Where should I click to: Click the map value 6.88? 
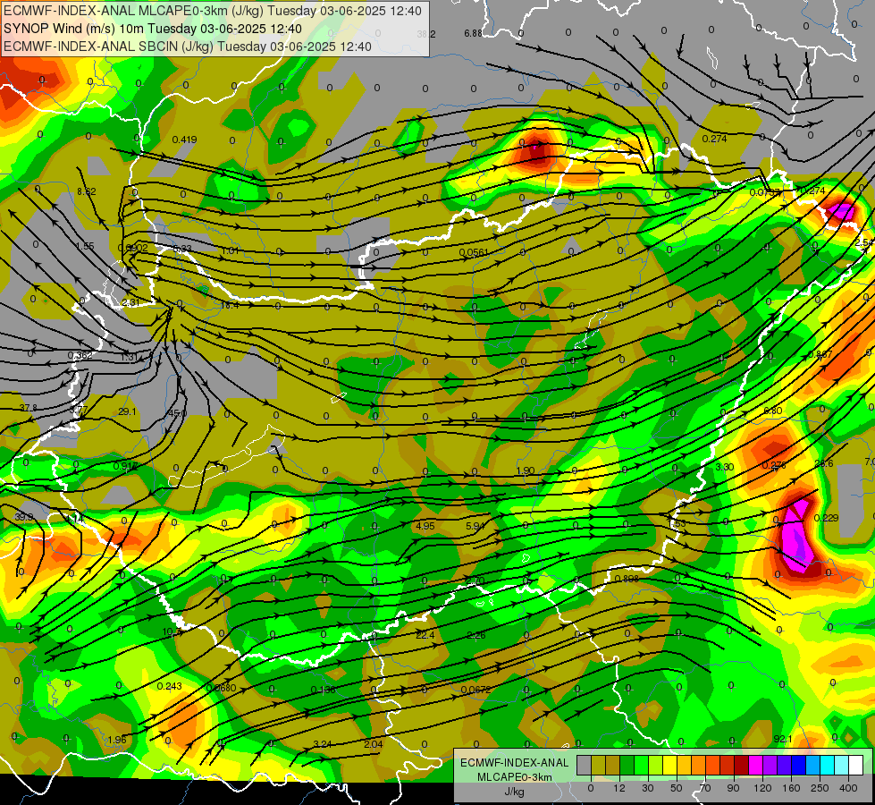pyautogui.click(x=473, y=33)
